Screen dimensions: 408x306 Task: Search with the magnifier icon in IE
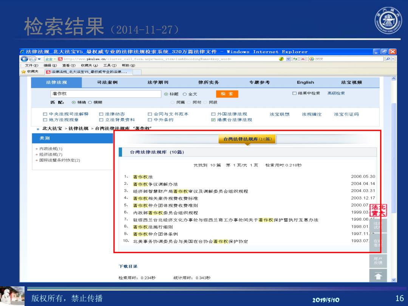point(388,59)
